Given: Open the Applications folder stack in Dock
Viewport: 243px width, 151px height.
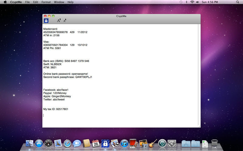Looking at the screenshot, I should pyautogui.click(x=186, y=143).
